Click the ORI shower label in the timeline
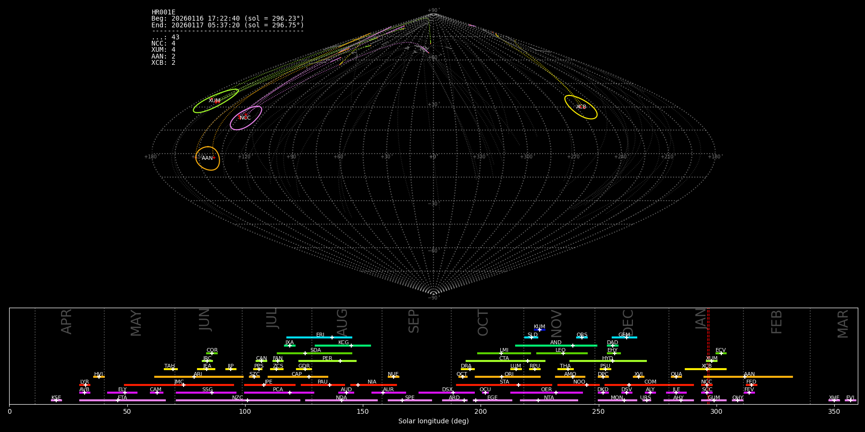 click(509, 374)
